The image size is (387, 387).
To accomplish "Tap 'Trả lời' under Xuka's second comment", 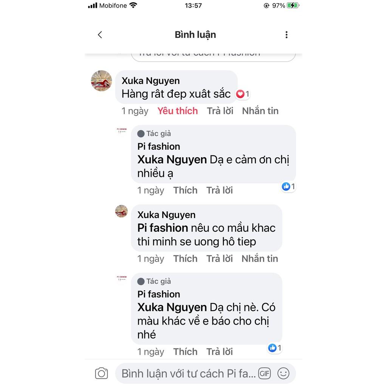I will (x=220, y=259).
